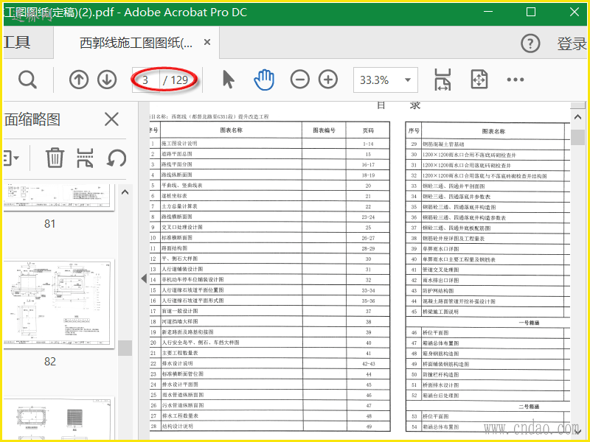Click the document vertical scrollbar handle

point(578,137)
